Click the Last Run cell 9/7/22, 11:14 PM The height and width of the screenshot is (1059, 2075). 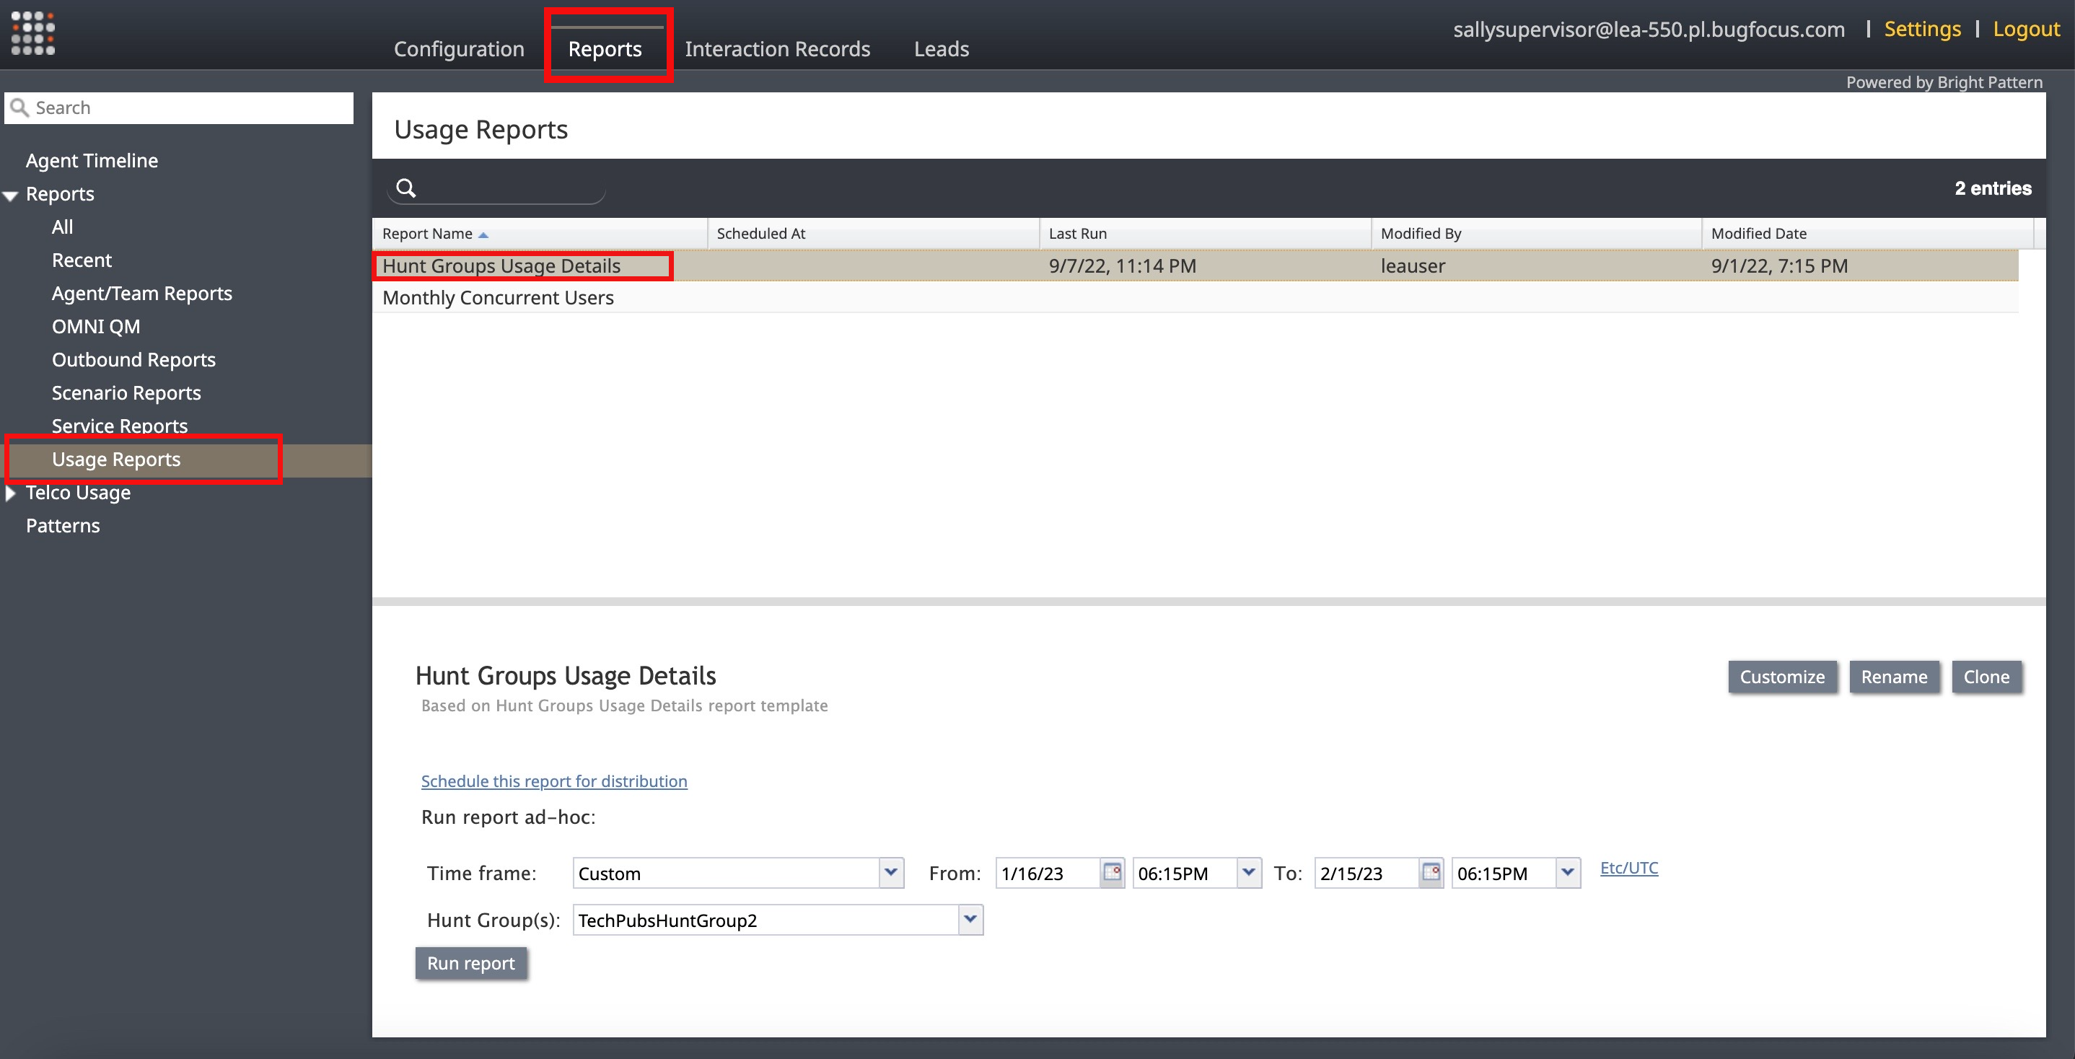(1122, 265)
